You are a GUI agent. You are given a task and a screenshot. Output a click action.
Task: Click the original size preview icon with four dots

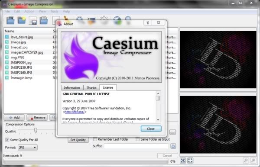(x=190, y=161)
